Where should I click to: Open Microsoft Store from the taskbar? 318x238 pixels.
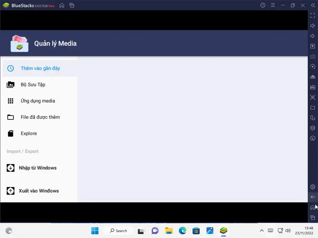[x=196, y=231]
